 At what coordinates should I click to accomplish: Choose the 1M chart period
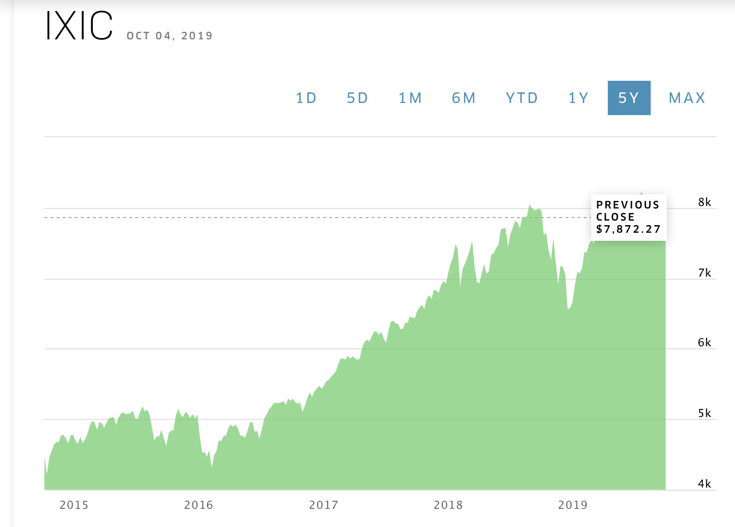point(410,98)
